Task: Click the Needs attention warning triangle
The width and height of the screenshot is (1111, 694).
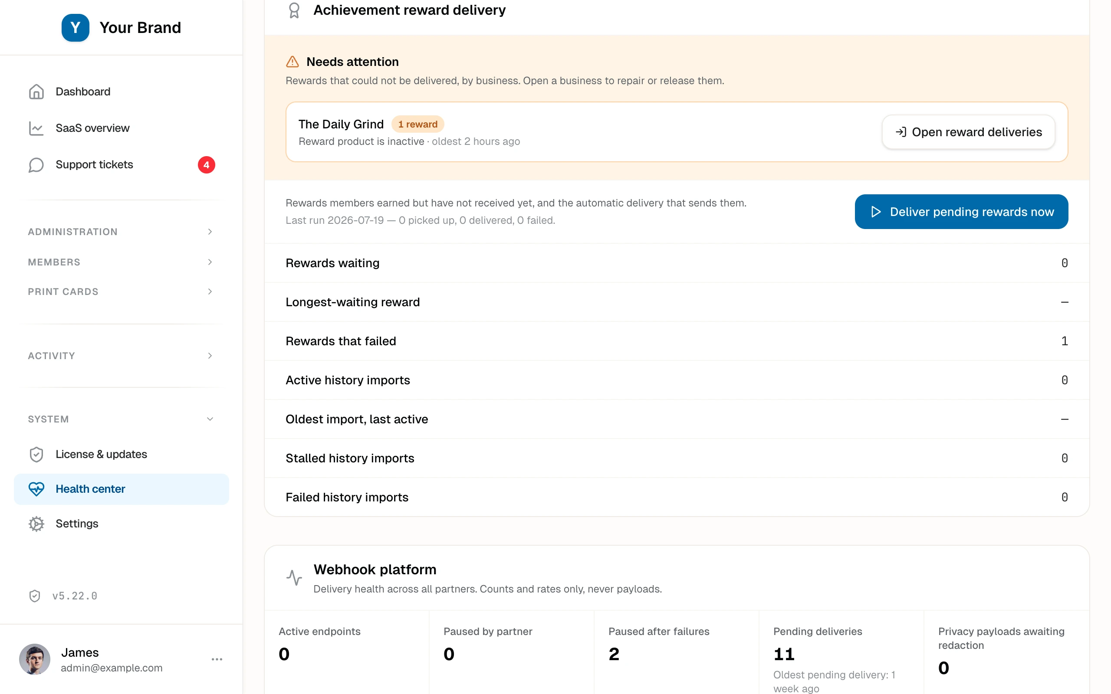Action: pos(293,62)
